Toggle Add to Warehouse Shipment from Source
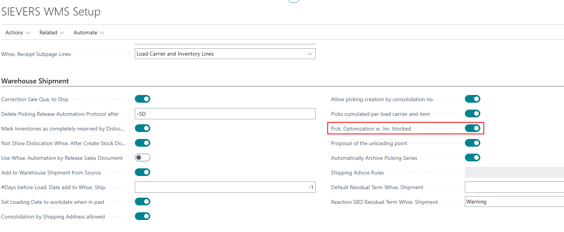Viewport: 564px width, 232px height. tap(143, 173)
